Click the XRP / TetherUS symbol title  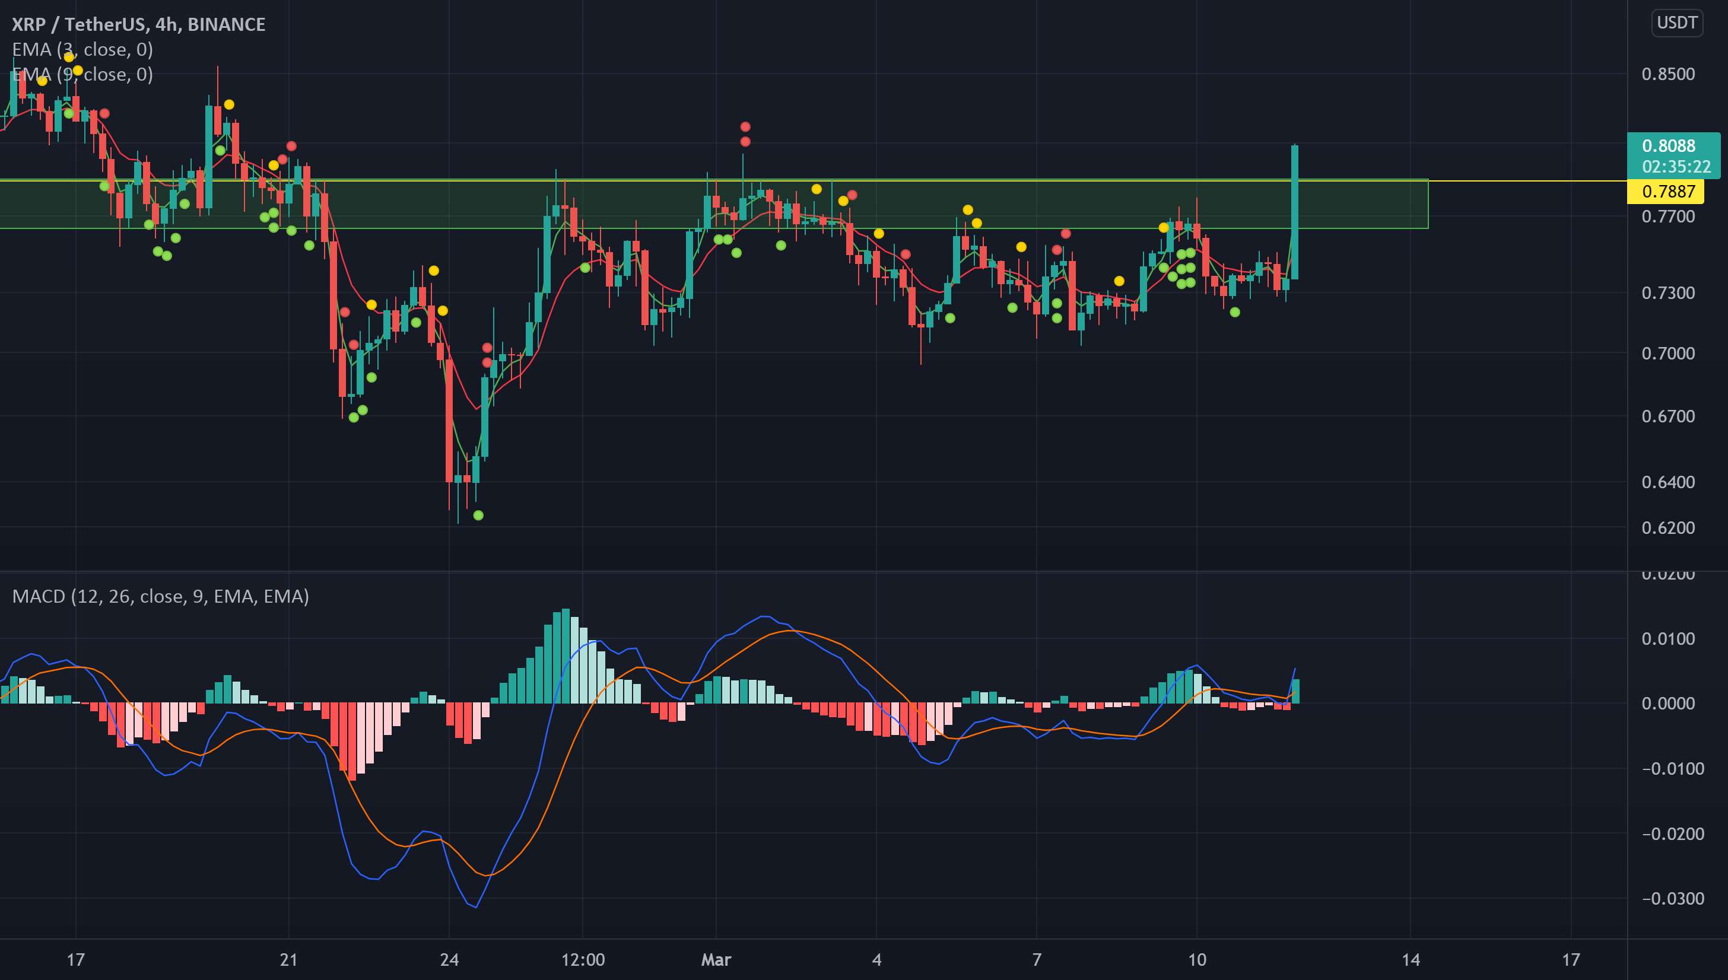(139, 24)
